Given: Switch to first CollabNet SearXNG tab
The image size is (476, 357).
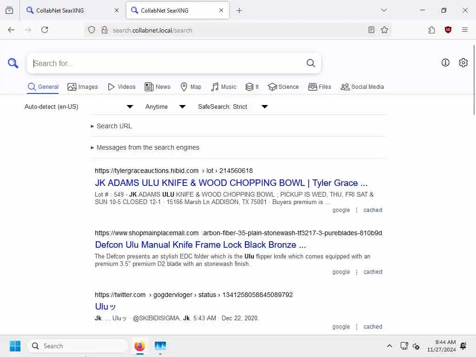Looking at the screenshot, I should pyautogui.click(x=72, y=10).
